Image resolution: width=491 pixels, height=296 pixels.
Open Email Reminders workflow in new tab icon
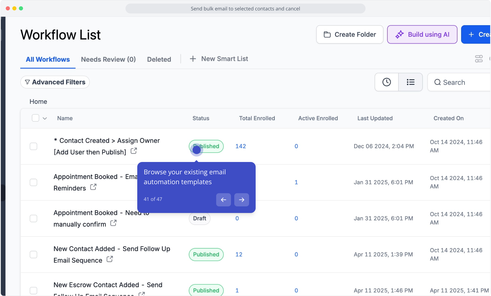(93, 187)
